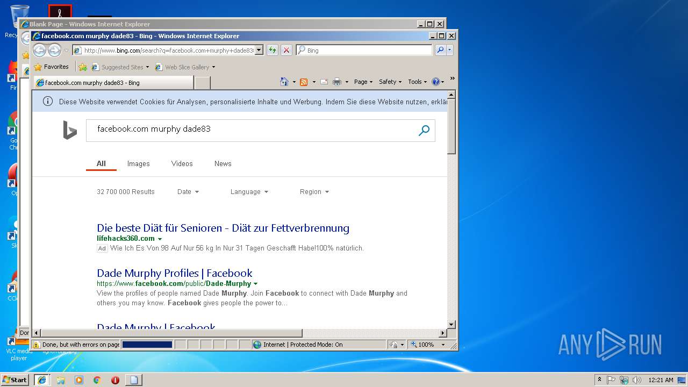688x387 pixels.
Task: Expand the command bar overflow chevron
Action: 452,78
